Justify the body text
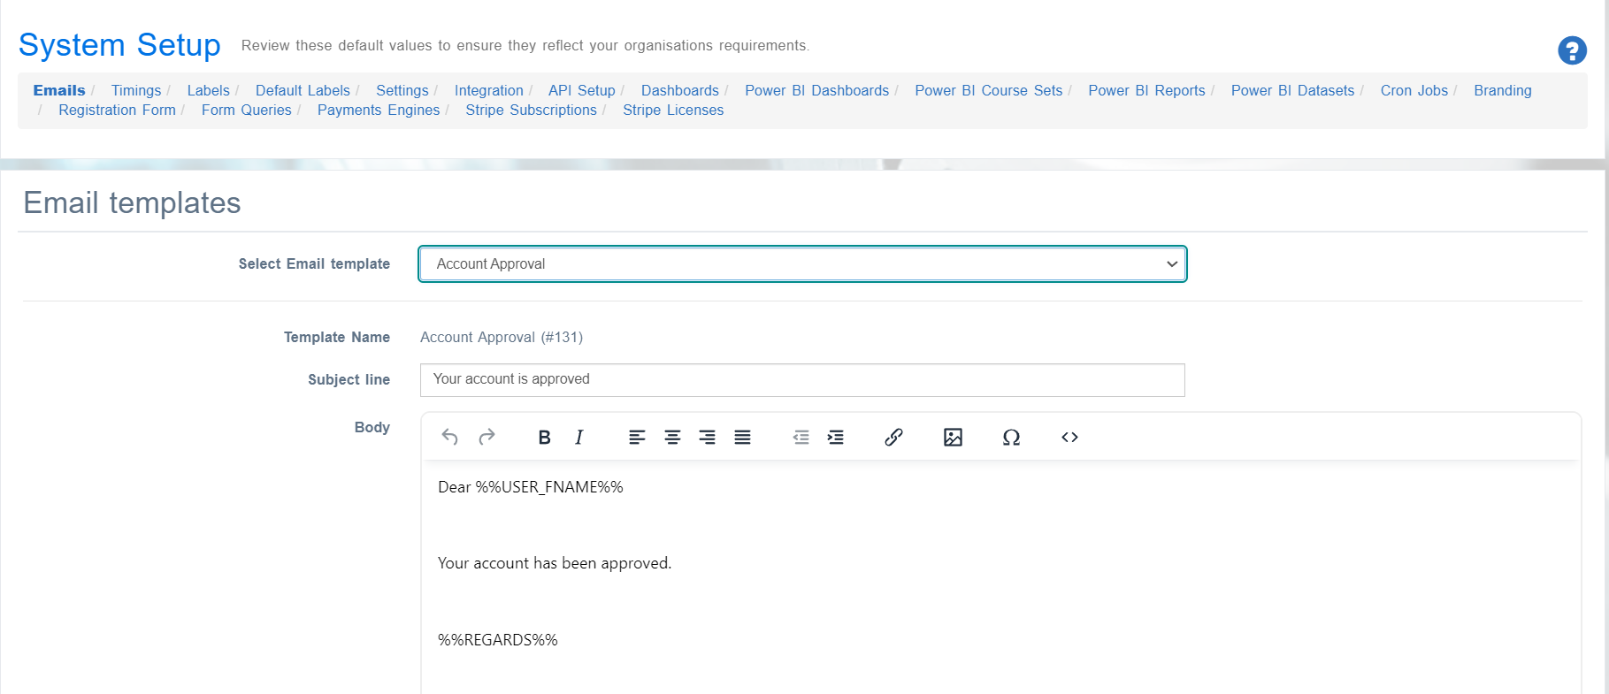The height and width of the screenshot is (694, 1609). [x=743, y=437]
